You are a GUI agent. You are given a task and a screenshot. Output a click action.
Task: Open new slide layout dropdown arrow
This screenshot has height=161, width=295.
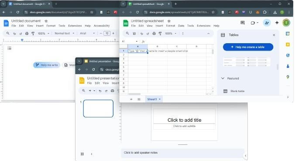(94, 91)
